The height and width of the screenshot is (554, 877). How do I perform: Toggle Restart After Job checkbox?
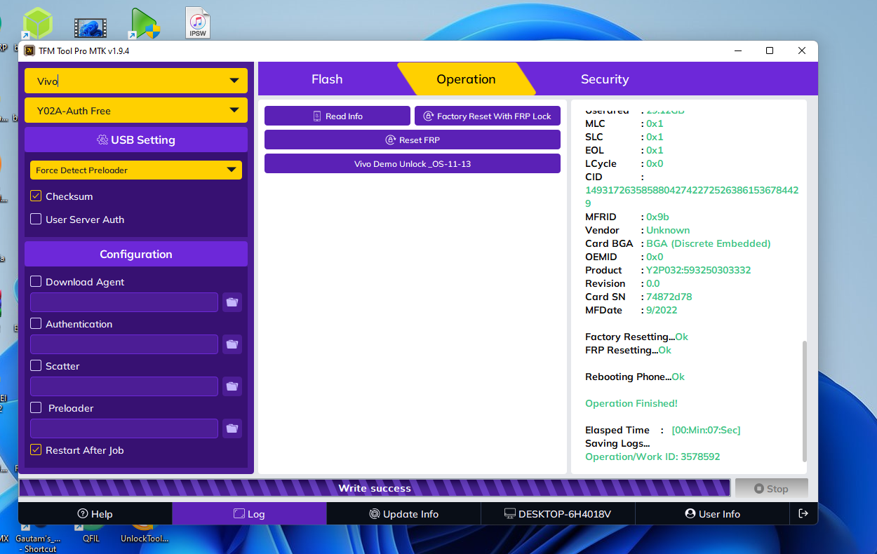pos(36,450)
